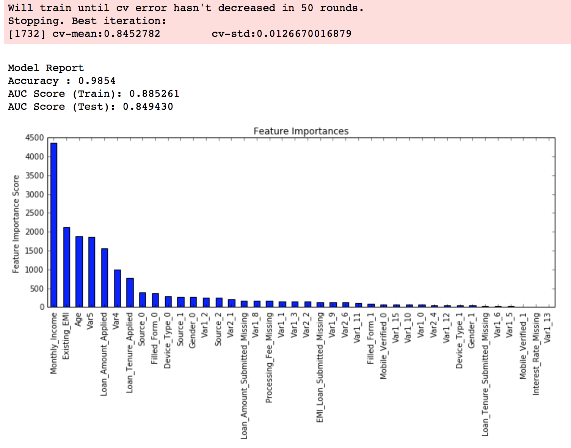The image size is (571, 448).
Task: Click the Loan_Amount_Submitted_Missing x-axis label
Action: click(244, 375)
